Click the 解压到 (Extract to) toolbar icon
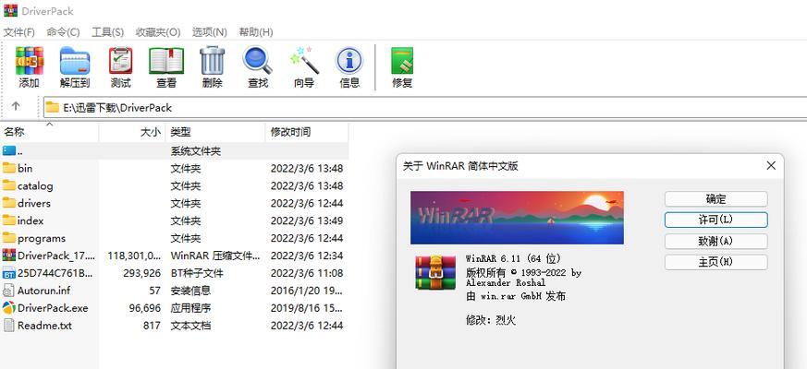The width and height of the screenshot is (807, 369). 75,61
